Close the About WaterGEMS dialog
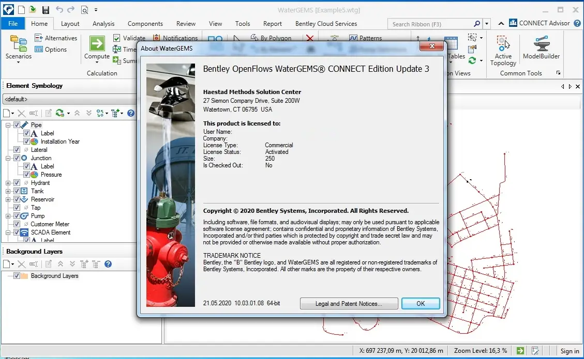This screenshot has width=584, height=359. 432,46
